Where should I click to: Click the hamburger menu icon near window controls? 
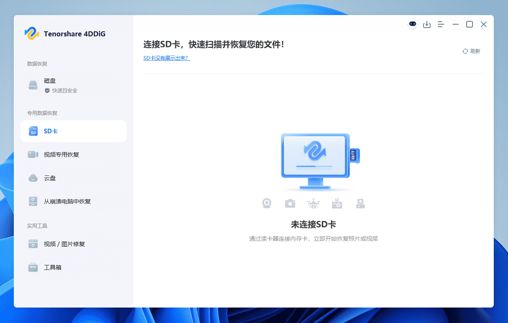pyautogui.click(x=441, y=24)
